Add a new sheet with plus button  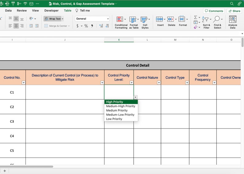[x=5, y=171]
